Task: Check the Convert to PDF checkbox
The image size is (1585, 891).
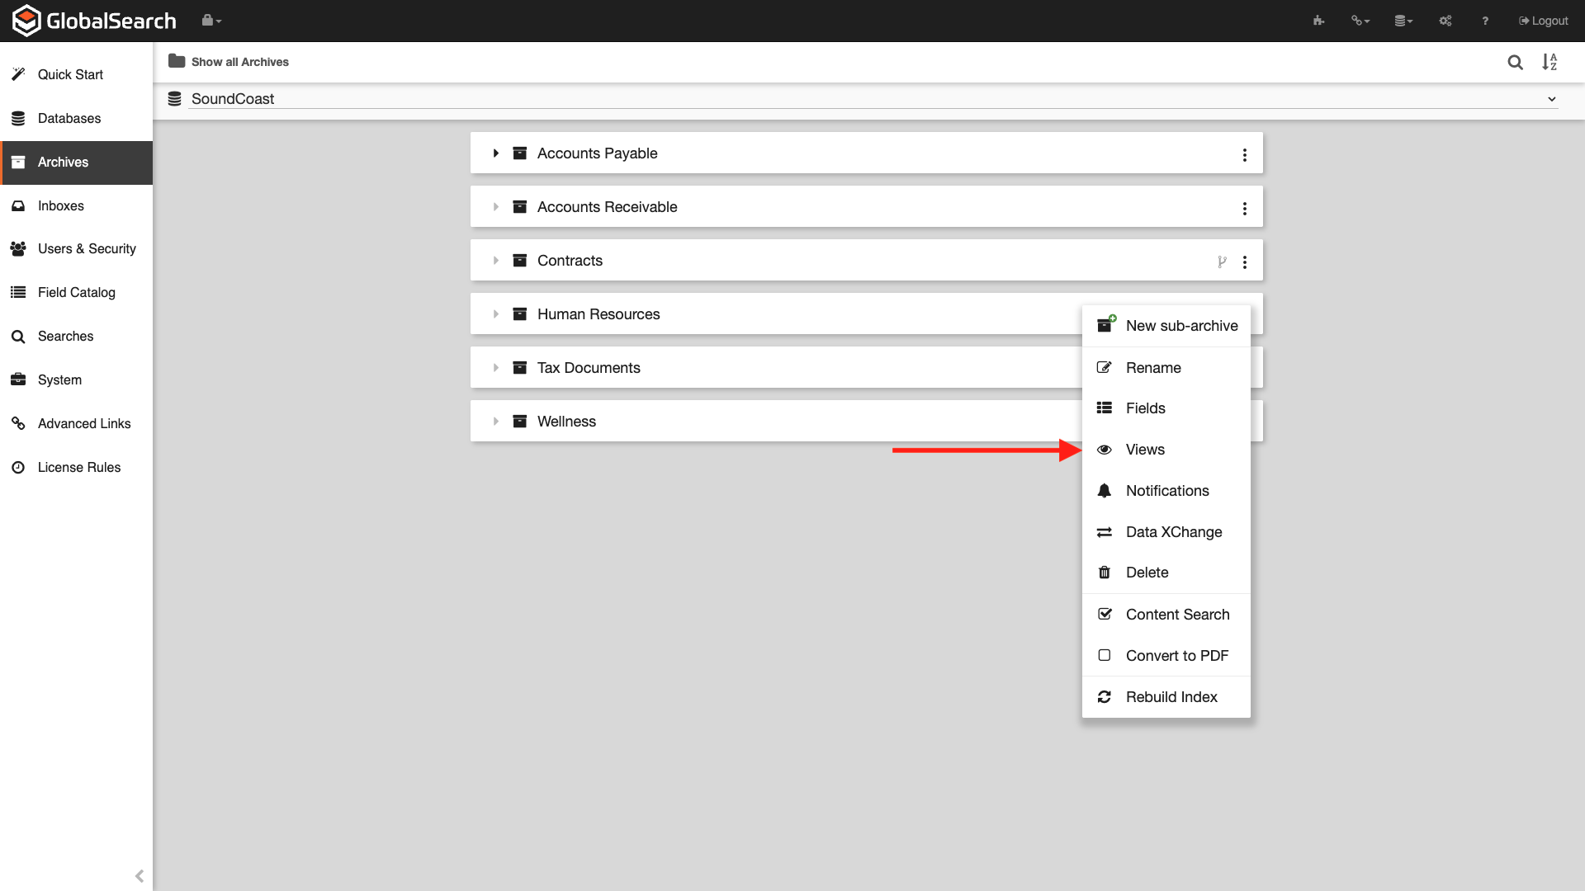Action: pos(1104,655)
